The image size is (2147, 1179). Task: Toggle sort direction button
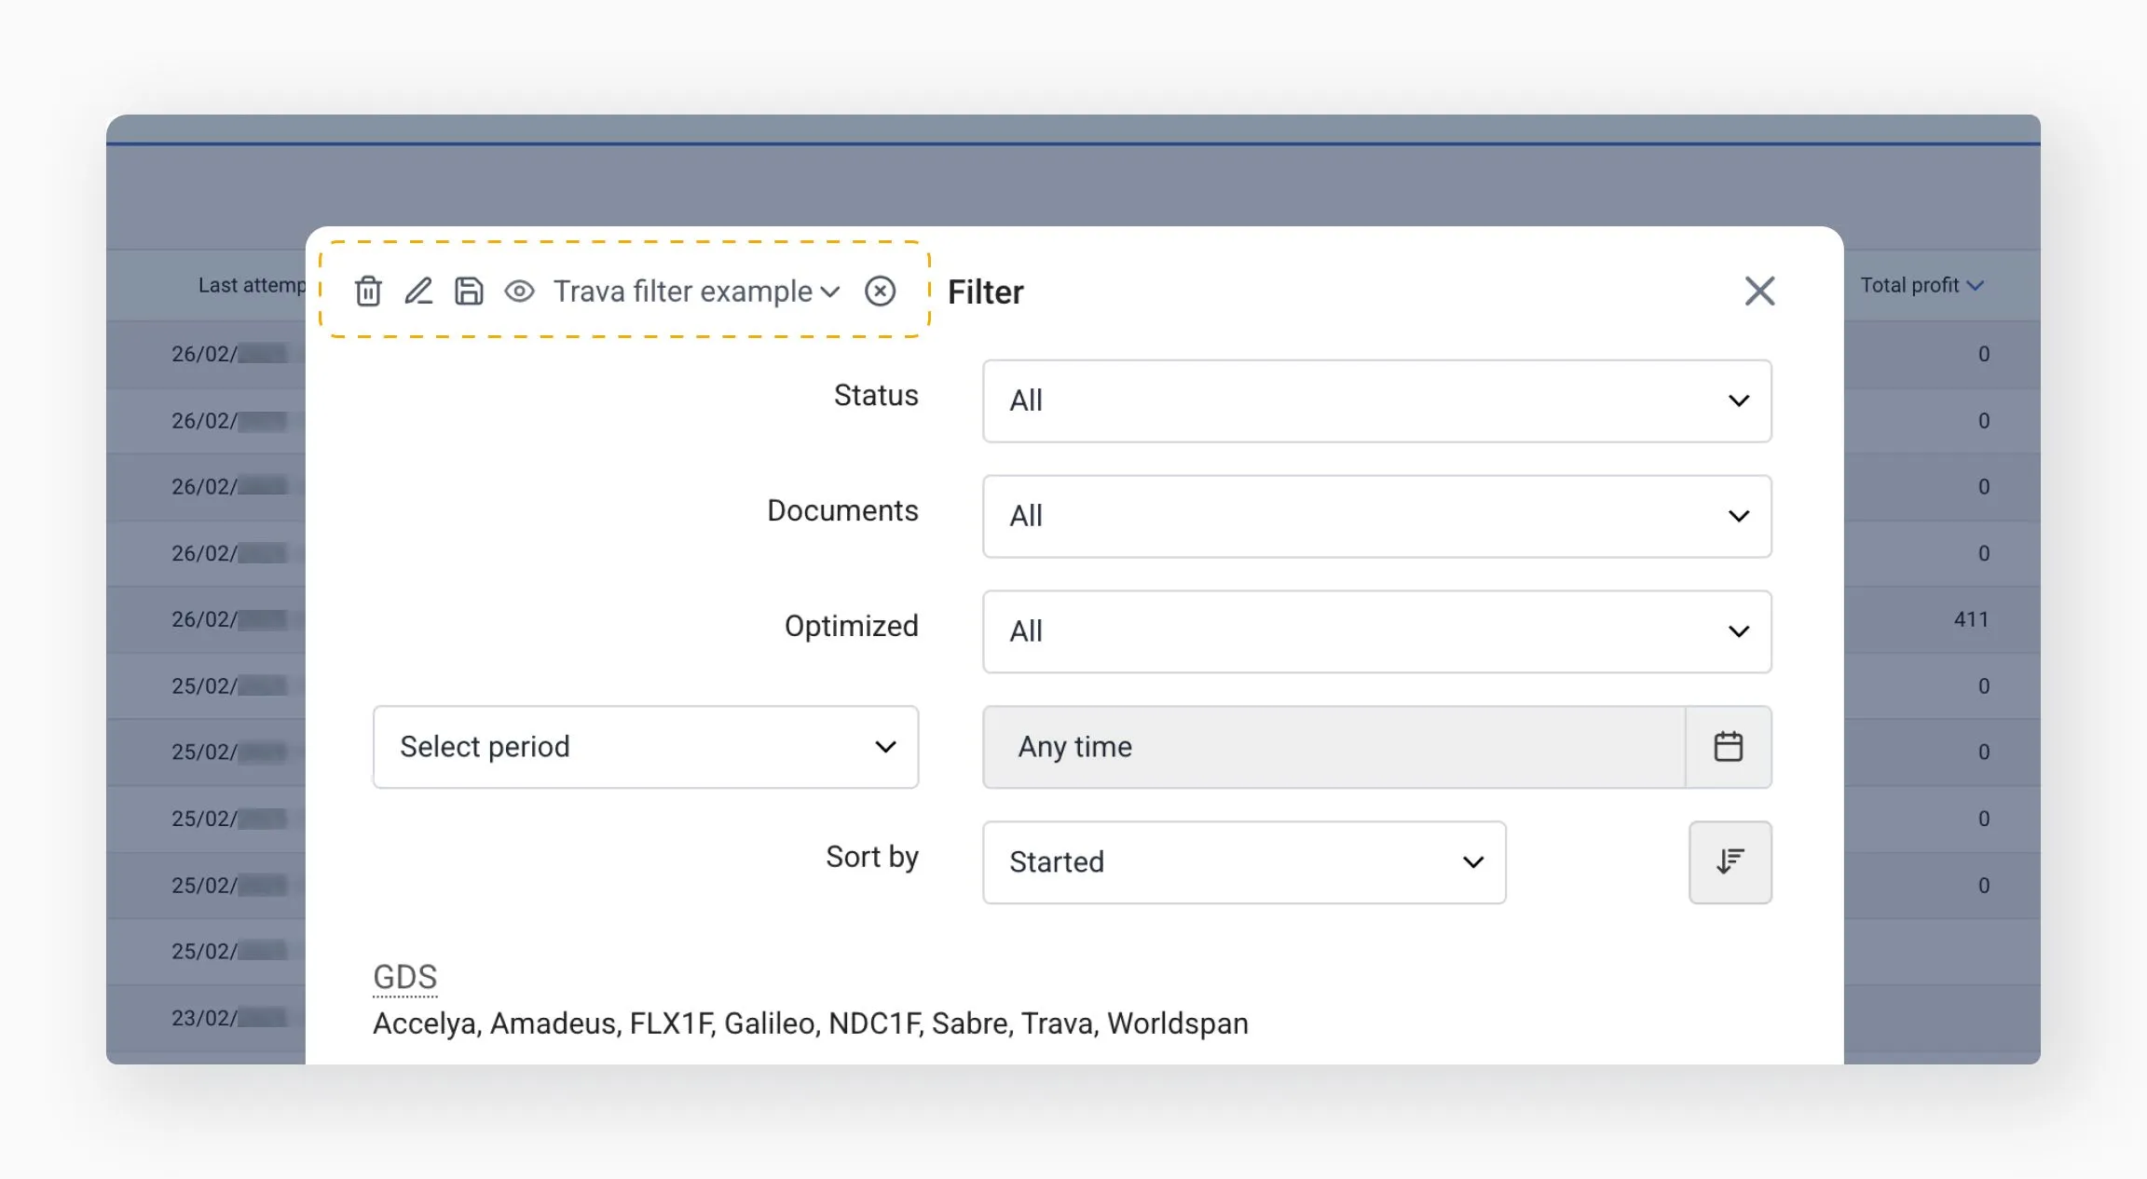[1730, 862]
